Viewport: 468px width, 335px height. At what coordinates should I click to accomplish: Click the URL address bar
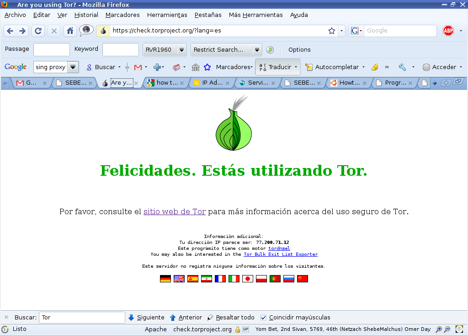(218, 31)
